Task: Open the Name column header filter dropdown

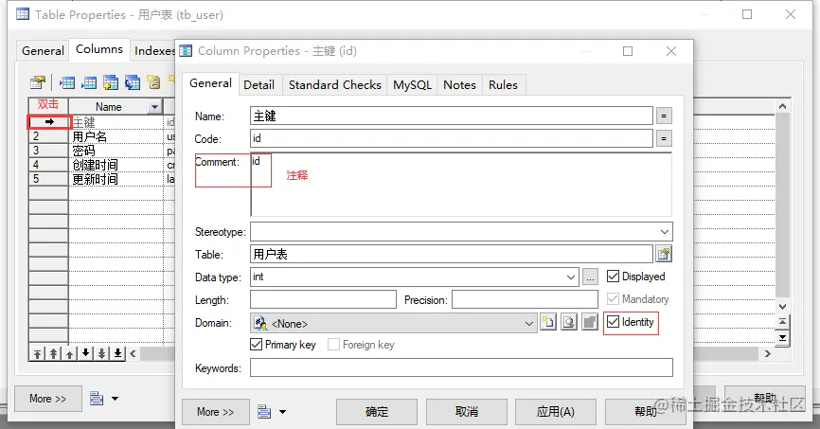Action: (154, 107)
